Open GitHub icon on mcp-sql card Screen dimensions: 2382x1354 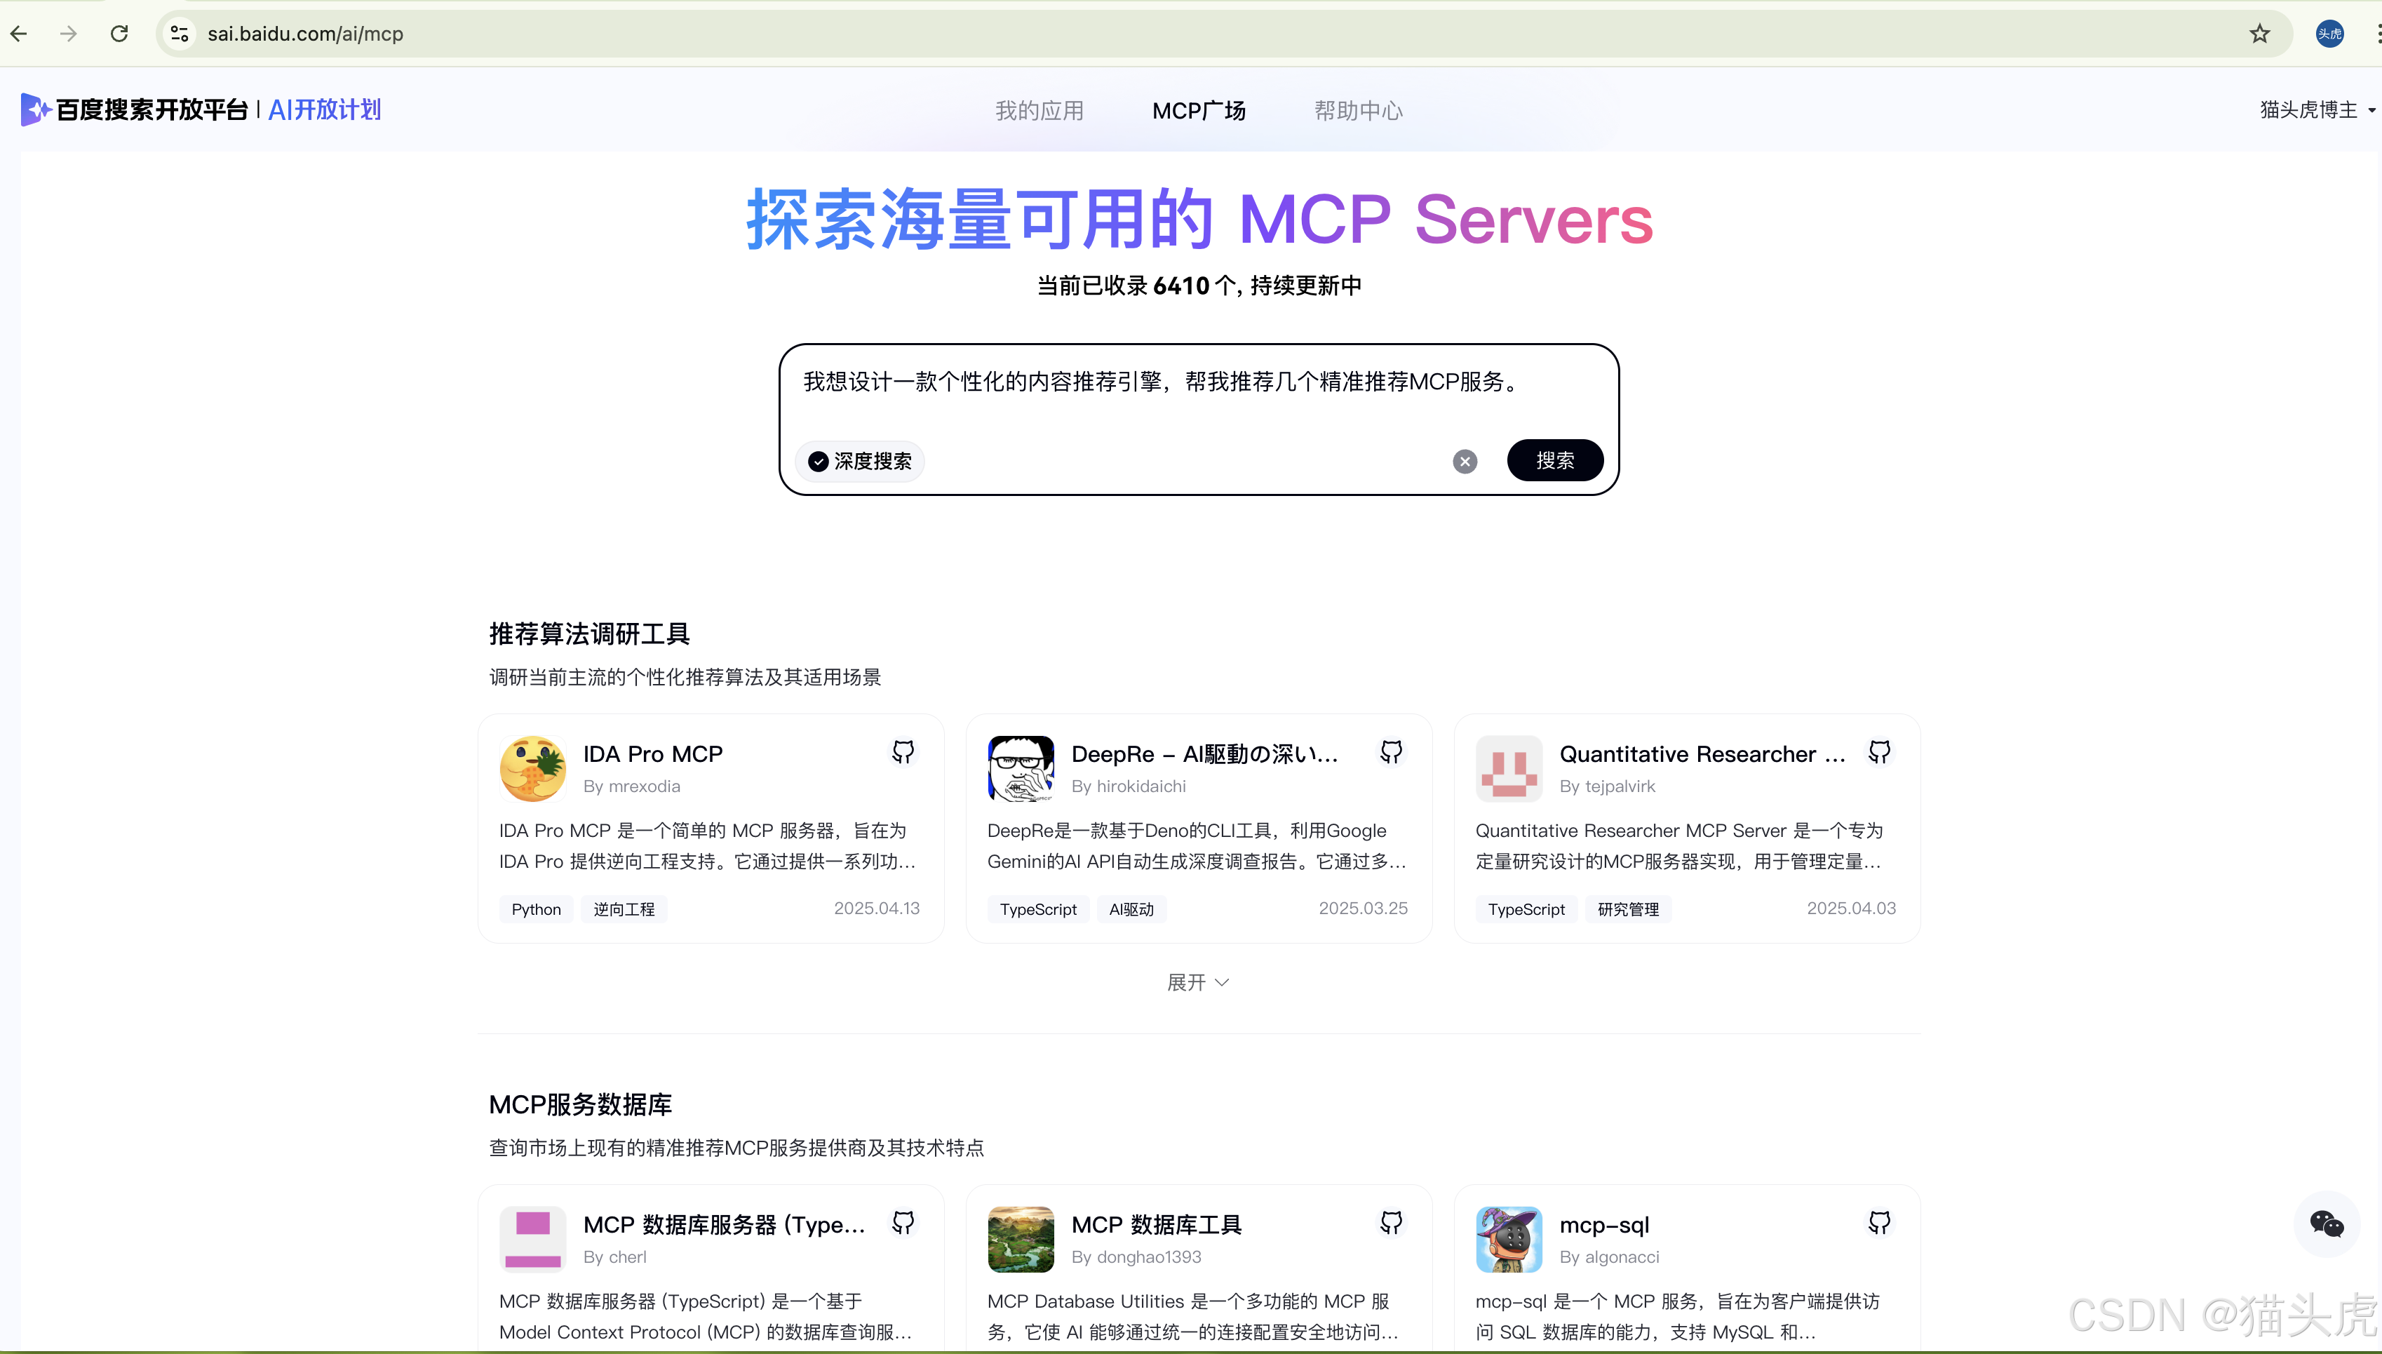tap(1879, 1222)
